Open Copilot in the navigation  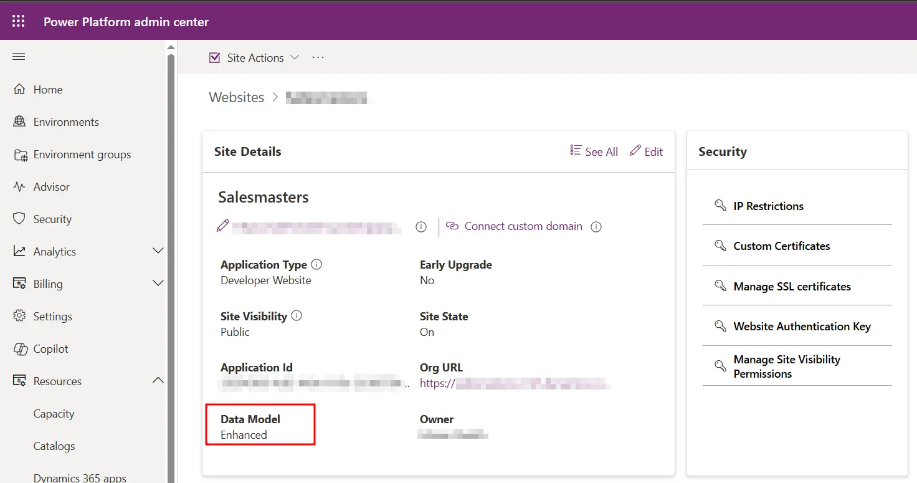(51, 349)
